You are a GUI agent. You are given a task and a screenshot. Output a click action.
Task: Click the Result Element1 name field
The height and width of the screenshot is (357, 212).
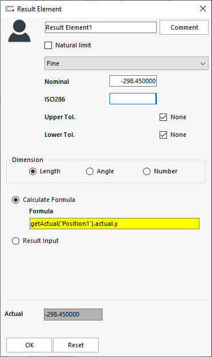click(101, 27)
